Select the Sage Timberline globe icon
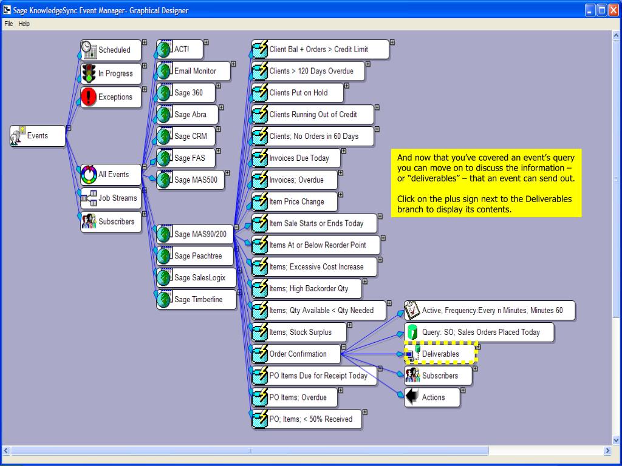 (x=164, y=300)
